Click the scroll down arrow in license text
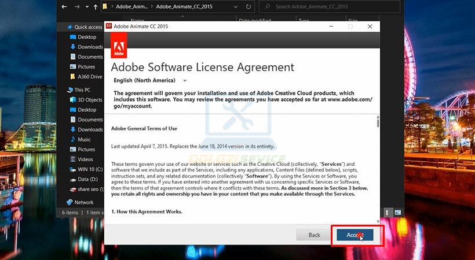This screenshot has width=475, height=260. tap(378, 221)
